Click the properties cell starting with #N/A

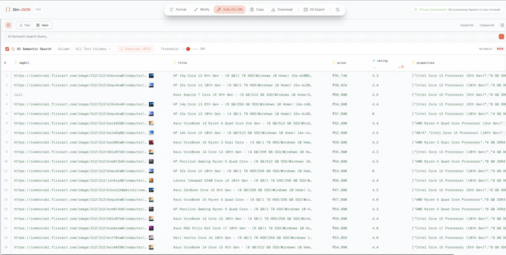459,133
